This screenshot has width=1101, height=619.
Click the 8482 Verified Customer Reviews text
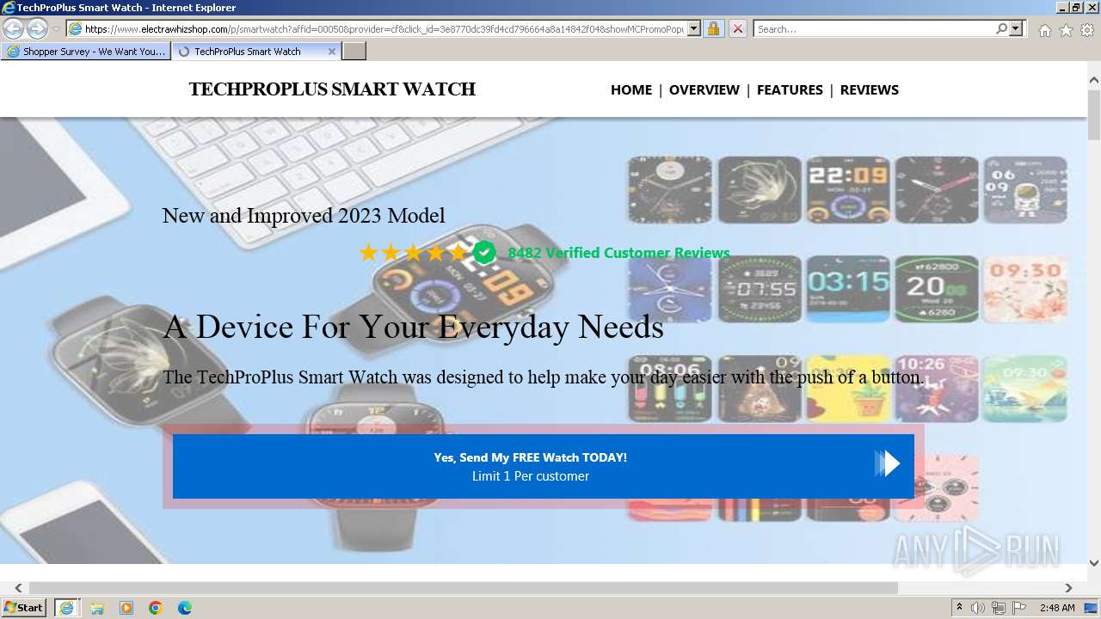(618, 253)
